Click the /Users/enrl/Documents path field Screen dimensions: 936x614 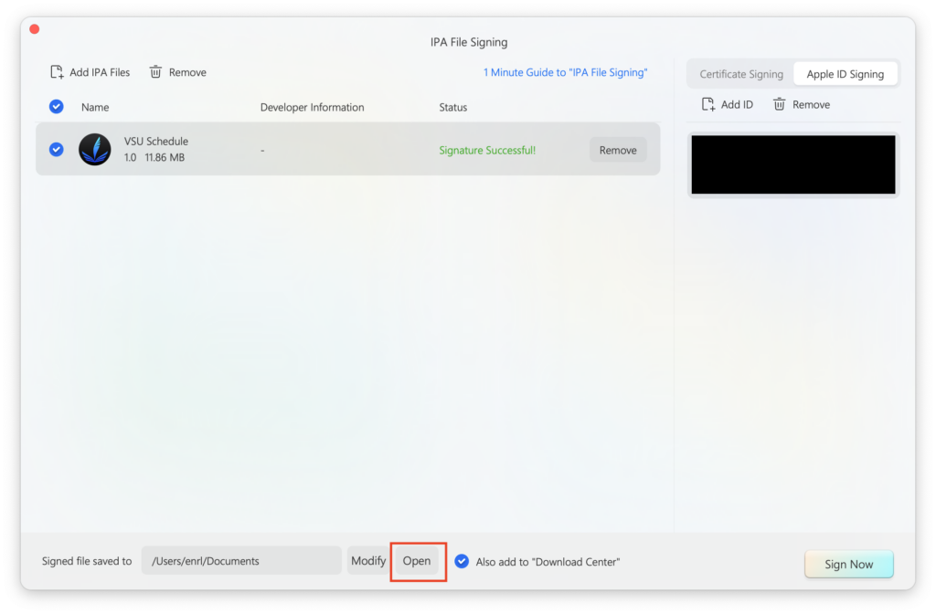[241, 561]
